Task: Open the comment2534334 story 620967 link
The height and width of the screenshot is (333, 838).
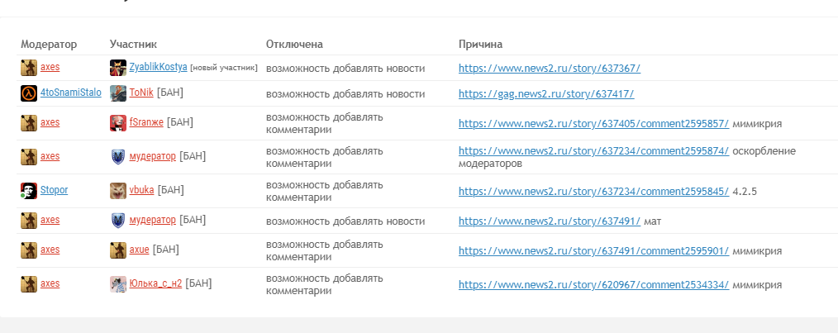Action: (593, 284)
